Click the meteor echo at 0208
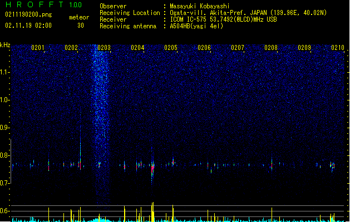The height and width of the screenshot is (222, 350). (x=272, y=165)
